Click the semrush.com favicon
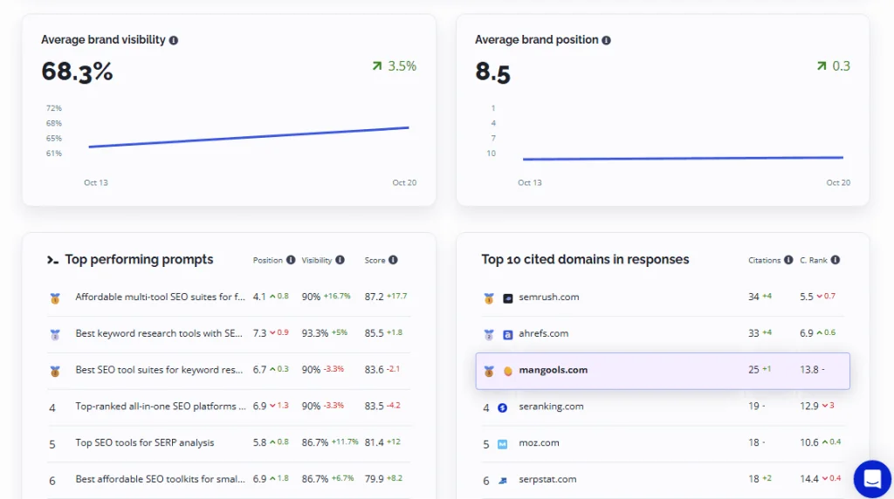 (x=507, y=298)
